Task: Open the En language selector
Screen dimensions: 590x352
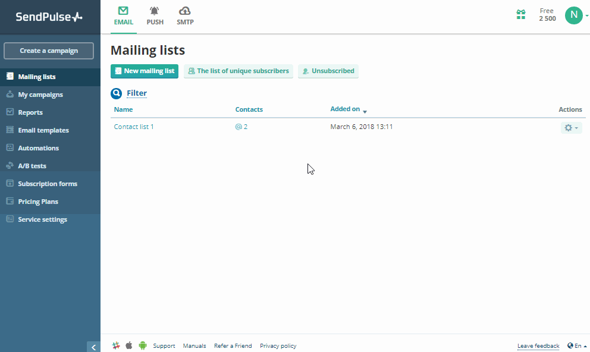Action: click(576, 345)
